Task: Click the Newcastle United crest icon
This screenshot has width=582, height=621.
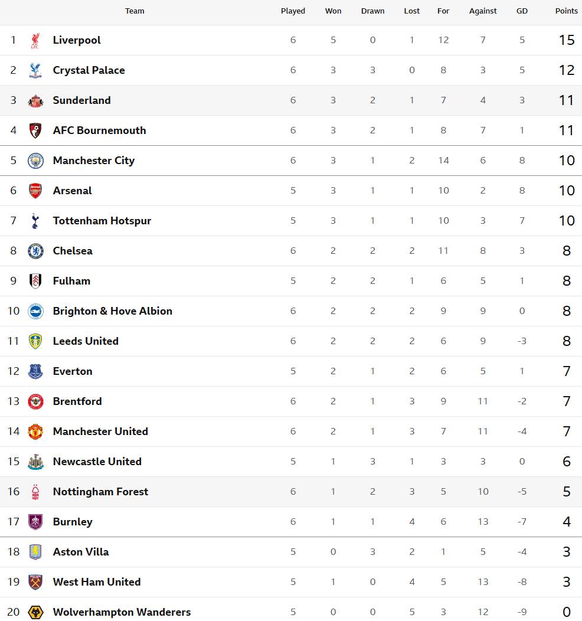Action: (35, 462)
